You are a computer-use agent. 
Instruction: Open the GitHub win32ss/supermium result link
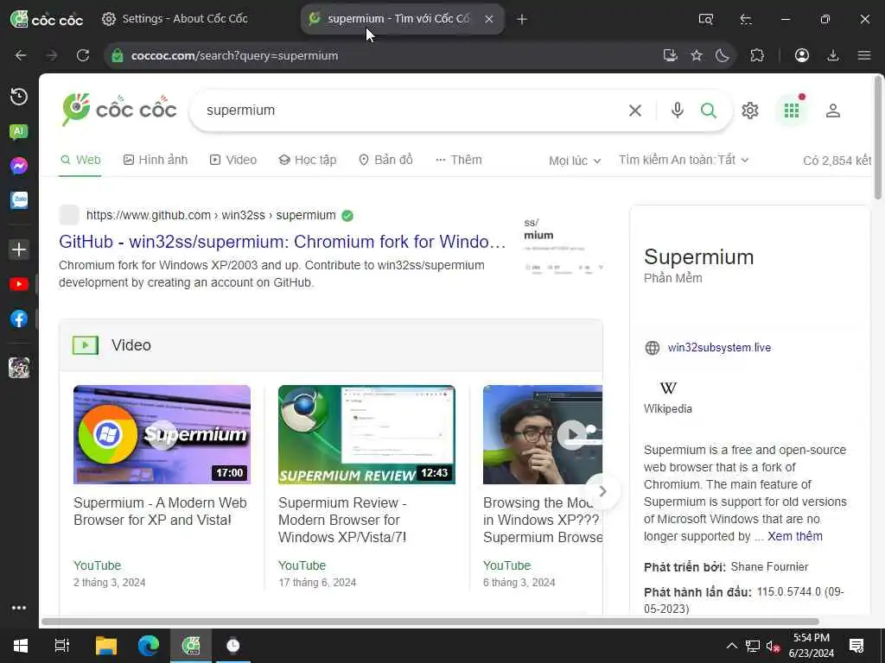click(283, 242)
